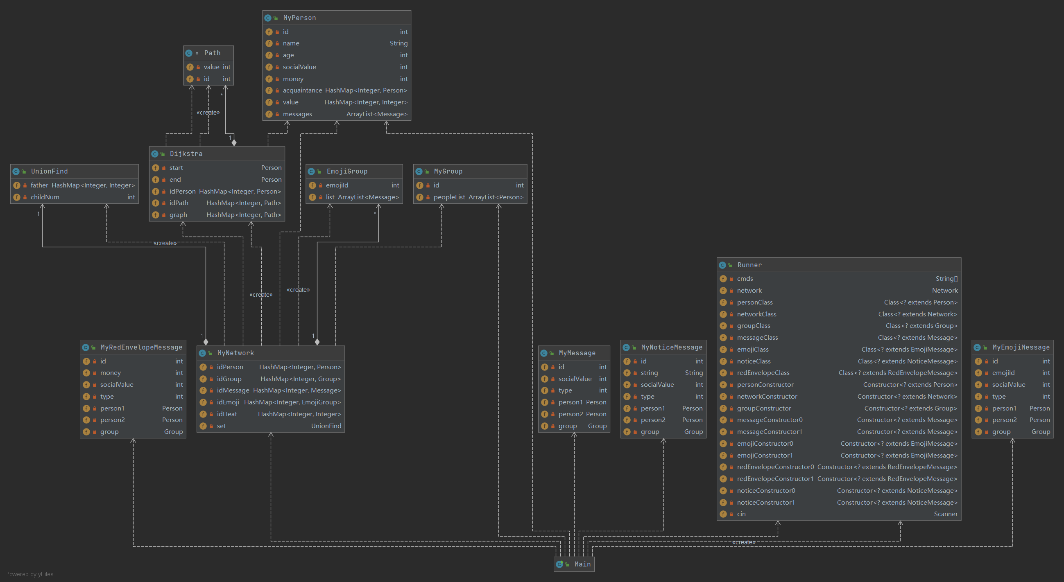Select the EmojiGroup list field
This screenshot has width=1064, height=582.
click(354, 197)
